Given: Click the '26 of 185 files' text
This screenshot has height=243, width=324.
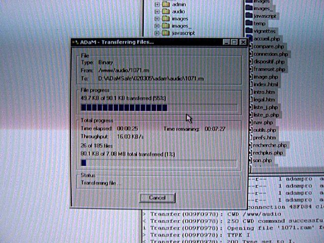Looking at the screenshot, I should pyautogui.click(x=97, y=146).
